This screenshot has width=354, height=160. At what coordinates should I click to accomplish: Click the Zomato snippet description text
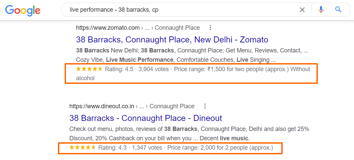[192, 55]
